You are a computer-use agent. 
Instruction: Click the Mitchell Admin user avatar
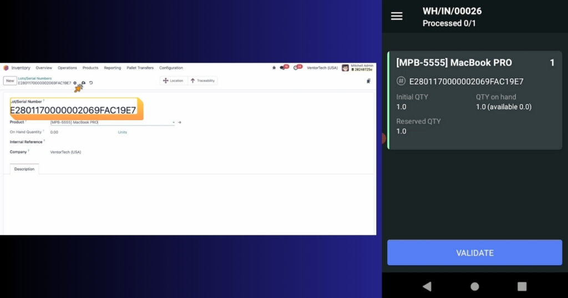(x=345, y=68)
